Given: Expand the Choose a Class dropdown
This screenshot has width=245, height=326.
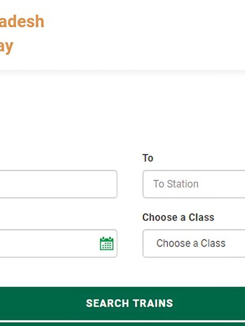Looking at the screenshot, I should click(x=194, y=243).
